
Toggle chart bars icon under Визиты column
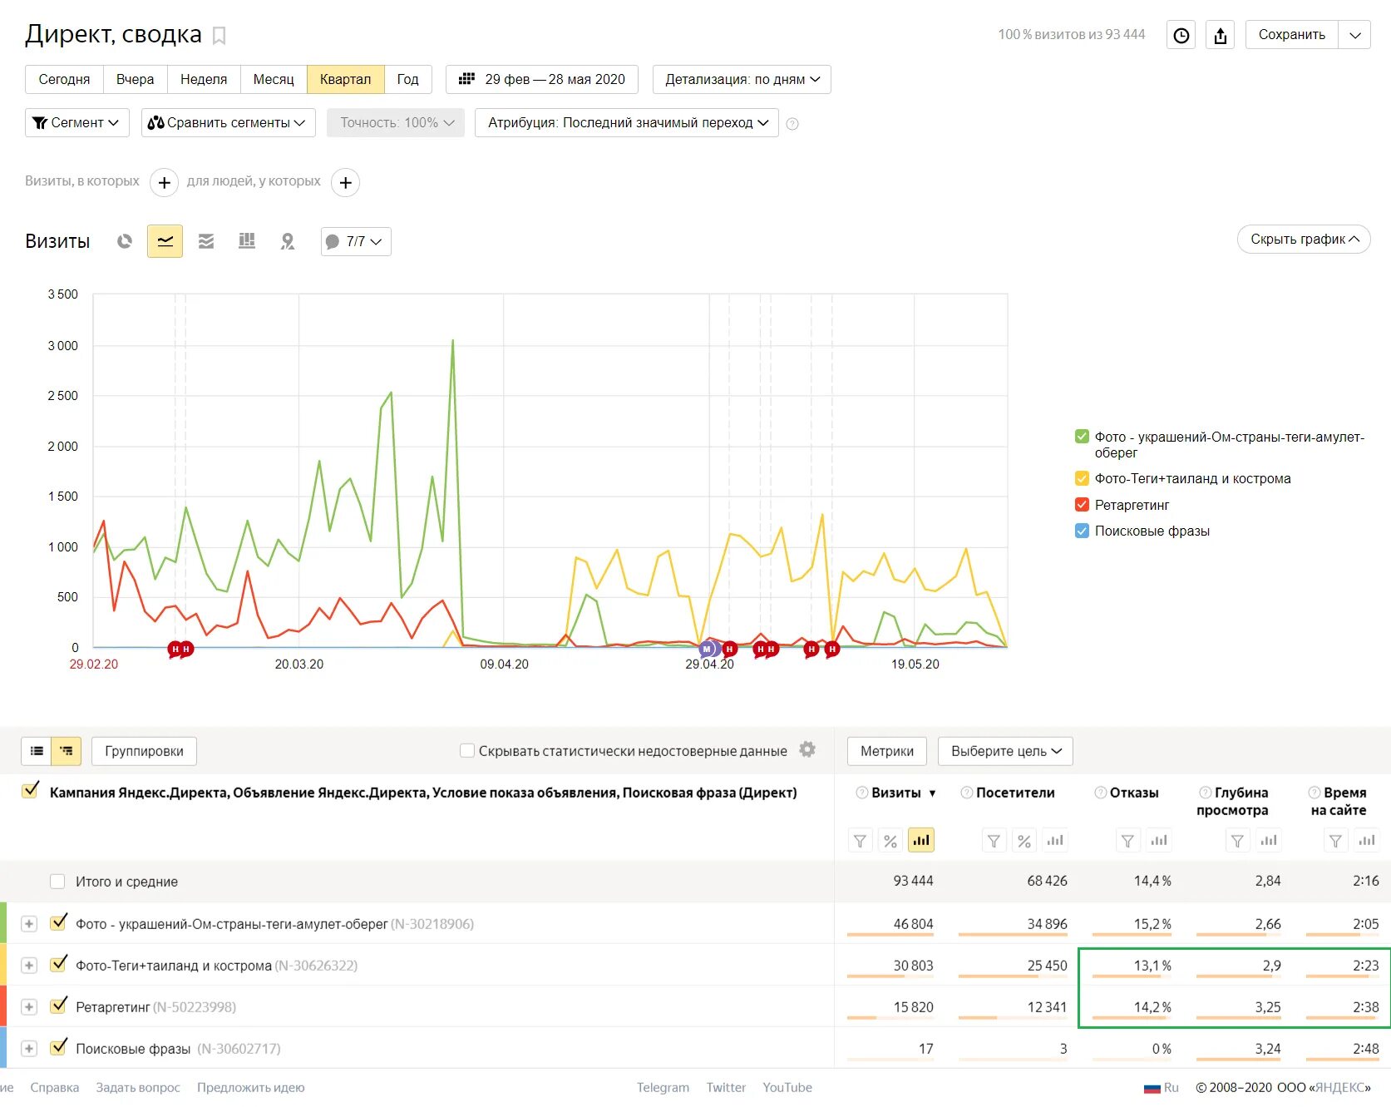pyautogui.click(x=921, y=841)
